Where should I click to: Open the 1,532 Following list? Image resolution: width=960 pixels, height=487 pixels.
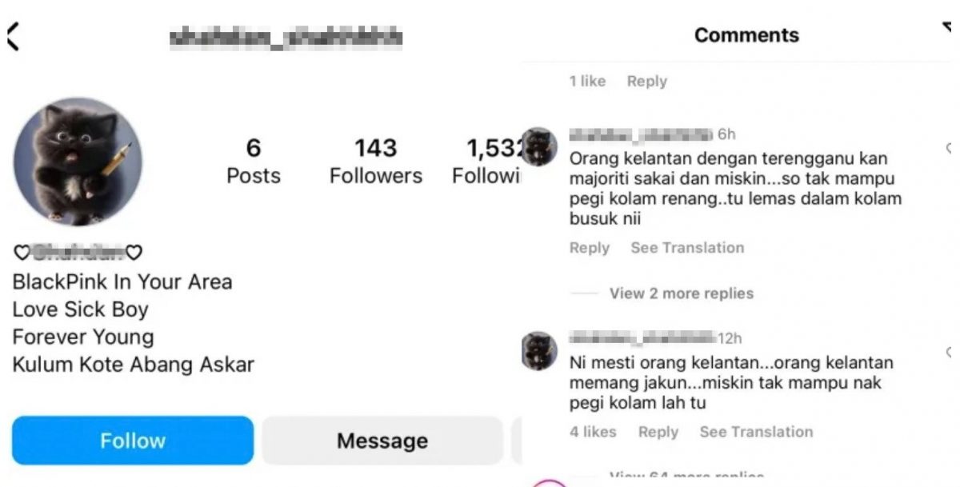[486, 161]
